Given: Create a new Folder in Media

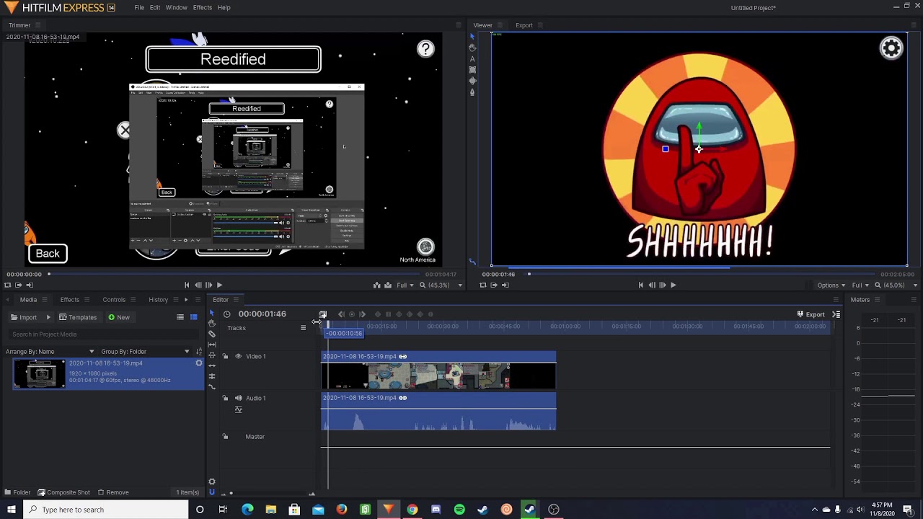Looking at the screenshot, I should (17, 492).
